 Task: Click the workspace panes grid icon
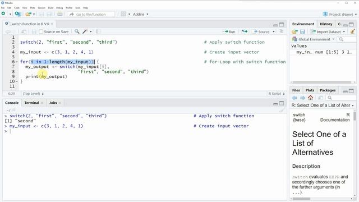[123, 14]
